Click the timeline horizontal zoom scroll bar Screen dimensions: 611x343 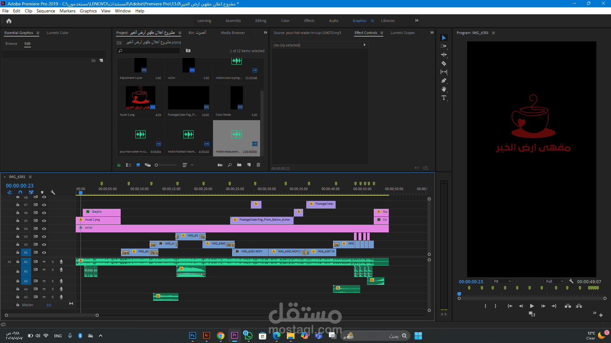(x=52, y=315)
